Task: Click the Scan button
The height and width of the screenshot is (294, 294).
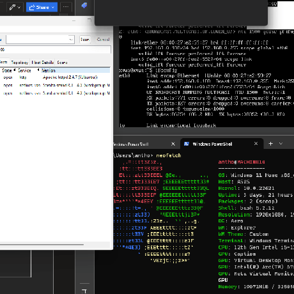Action: (x=85, y=40)
